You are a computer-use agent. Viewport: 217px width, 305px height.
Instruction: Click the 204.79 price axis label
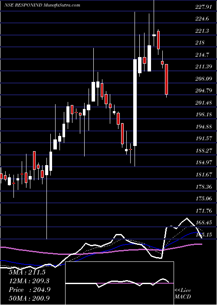[203, 91]
